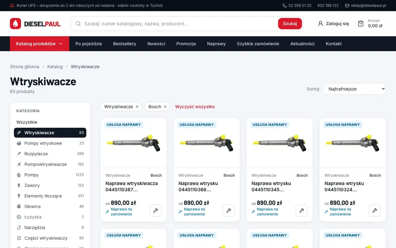Click the magnifier icon in search field
Image resolution: width=396 pixels, height=248 pixels.
pos(78,24)
